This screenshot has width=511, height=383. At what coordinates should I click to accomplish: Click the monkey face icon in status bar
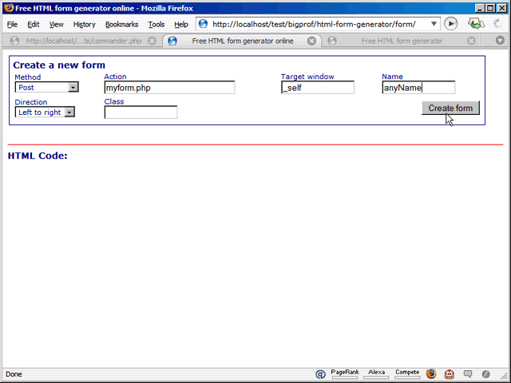tap(450, 374)
